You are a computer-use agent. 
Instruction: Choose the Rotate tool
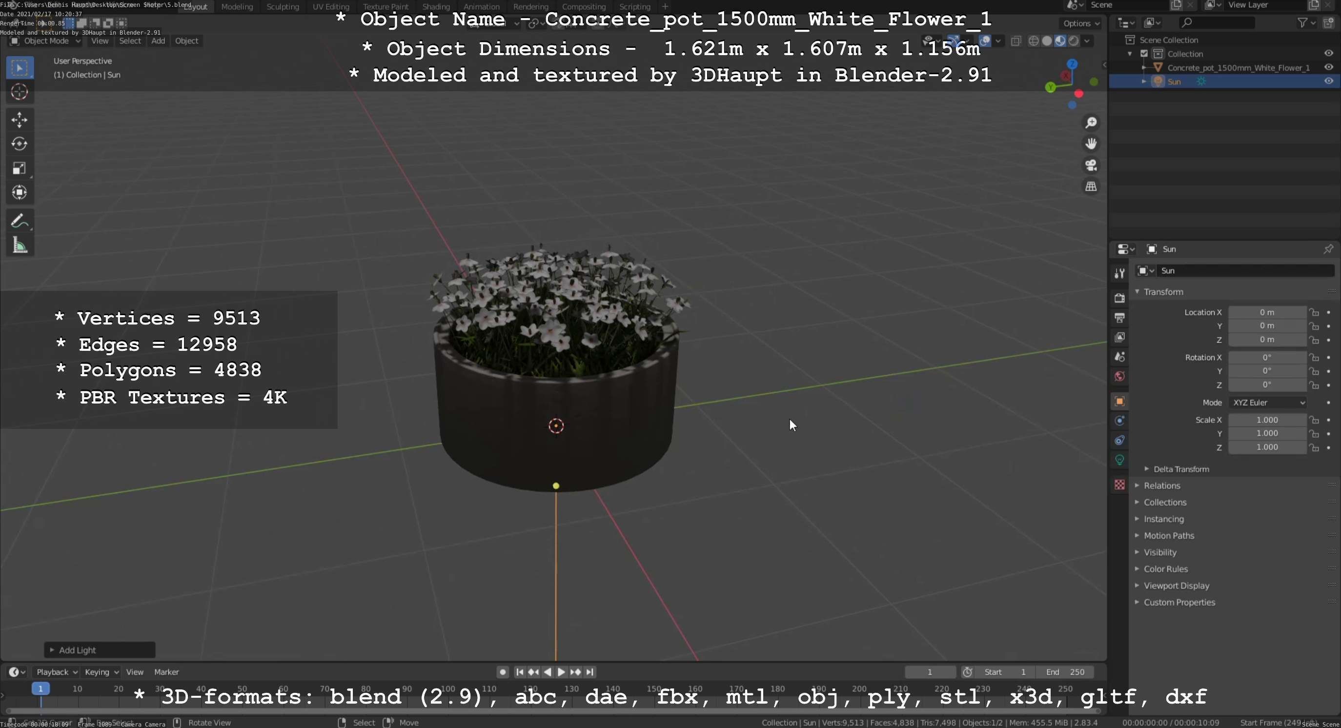[20, 143]
